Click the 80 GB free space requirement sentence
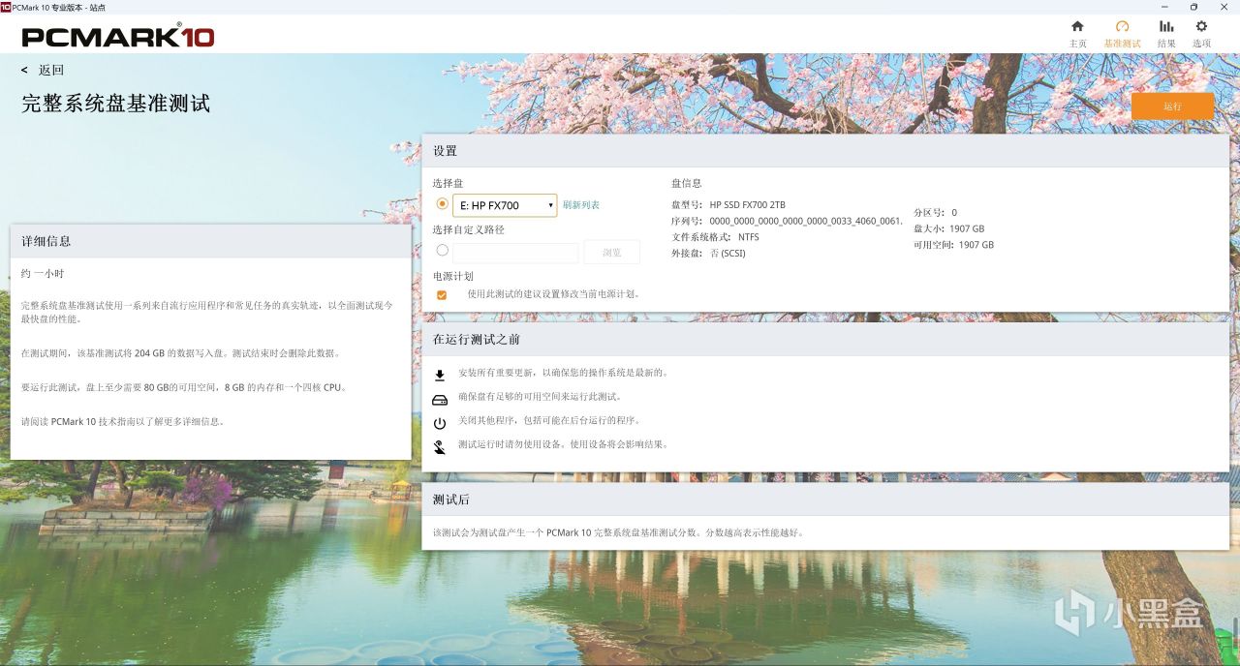1240x666 pixels. 184,387
